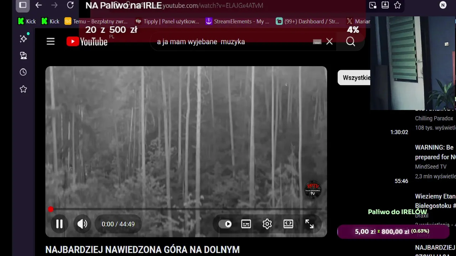Open Wieziemy Etan Białegostoku video
456x256 pixels.
pos(435,201)
